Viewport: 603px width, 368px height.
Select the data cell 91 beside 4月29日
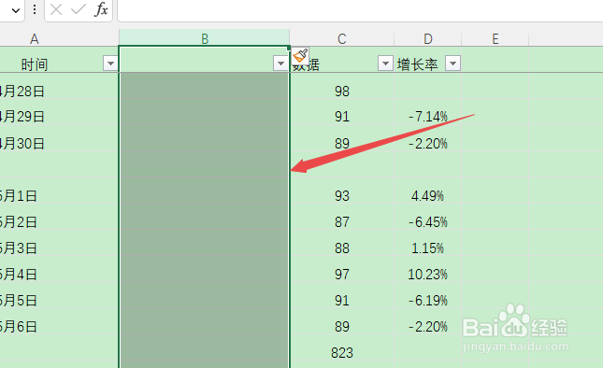point(342,112)
